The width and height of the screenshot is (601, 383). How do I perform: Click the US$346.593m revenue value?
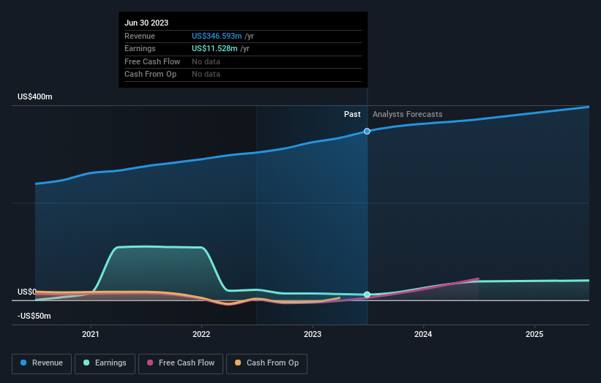217,36
